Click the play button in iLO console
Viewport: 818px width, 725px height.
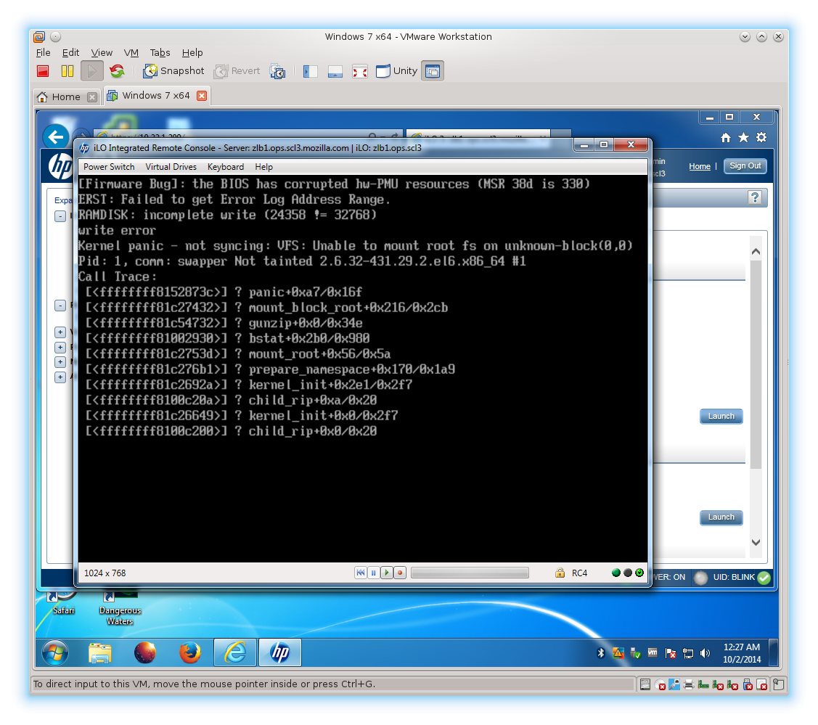tap(387, 573)
